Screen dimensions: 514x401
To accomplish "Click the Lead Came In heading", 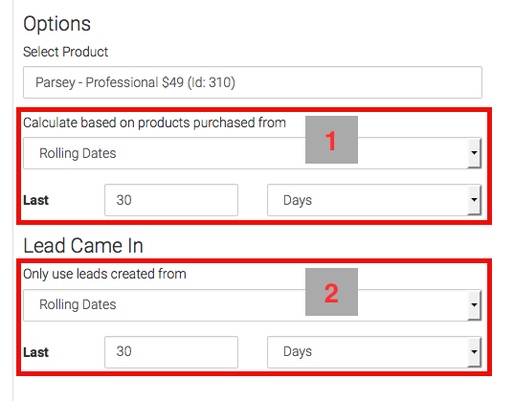I will pyautogui.click(x=83, y=246).
